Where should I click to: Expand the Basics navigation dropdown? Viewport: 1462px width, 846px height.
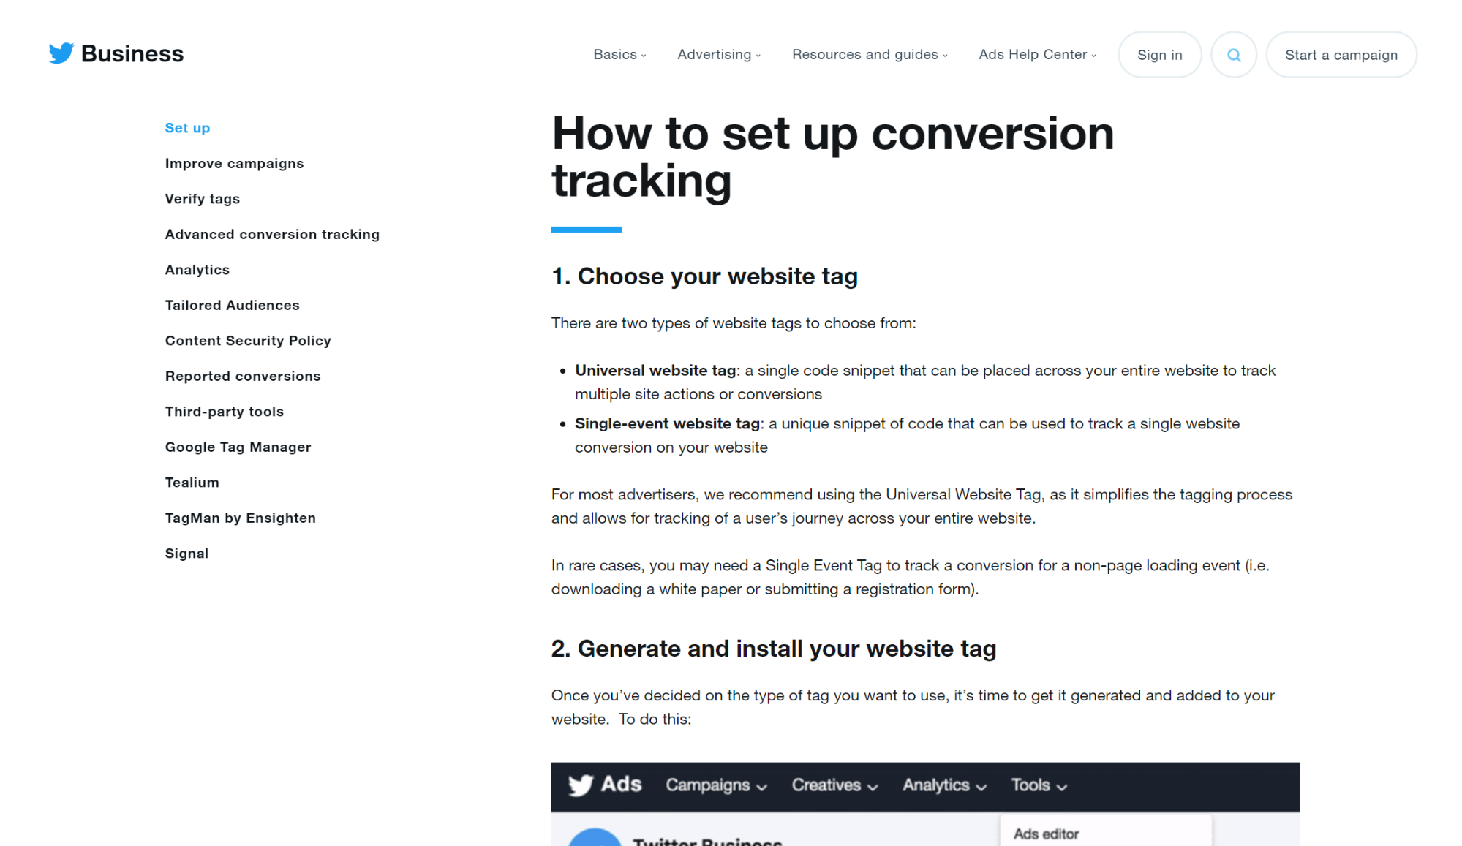coord(618,54)
